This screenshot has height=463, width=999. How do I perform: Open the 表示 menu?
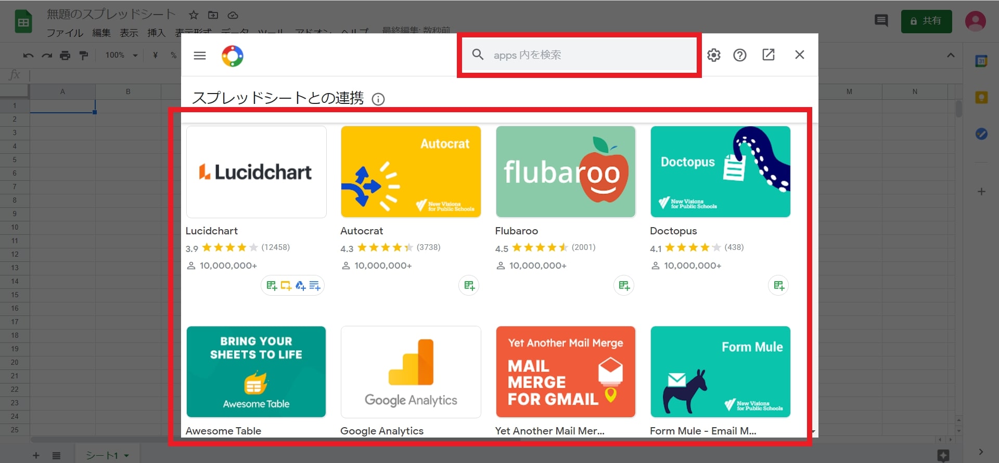pos(129,33)
